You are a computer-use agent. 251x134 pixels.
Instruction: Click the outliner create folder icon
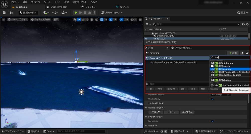pyautogui.click(x=243, y=24)
